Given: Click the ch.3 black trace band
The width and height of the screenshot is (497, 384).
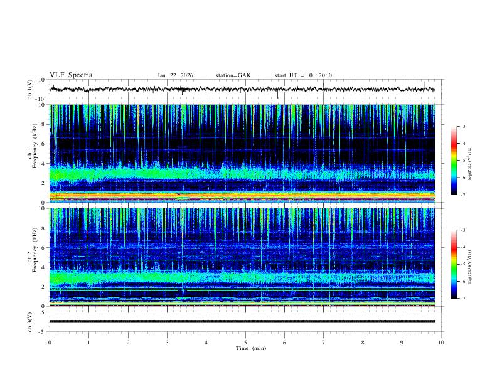Looking at the screenshot, I should 242,321.
